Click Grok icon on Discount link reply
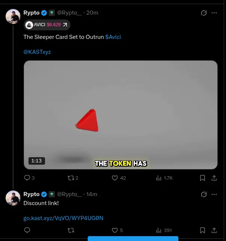This screenshot has width=226, height=241. 204,194
